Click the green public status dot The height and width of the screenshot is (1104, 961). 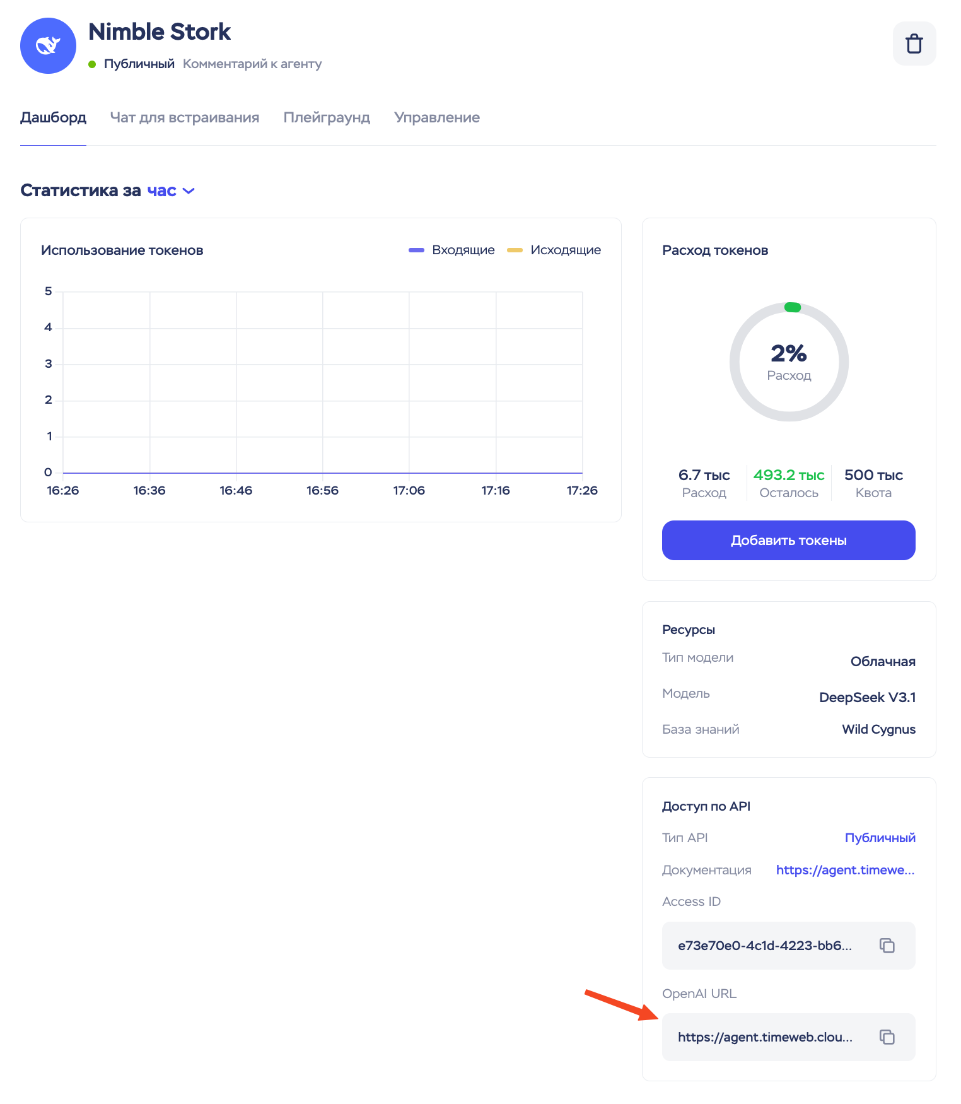pos(92,64)
